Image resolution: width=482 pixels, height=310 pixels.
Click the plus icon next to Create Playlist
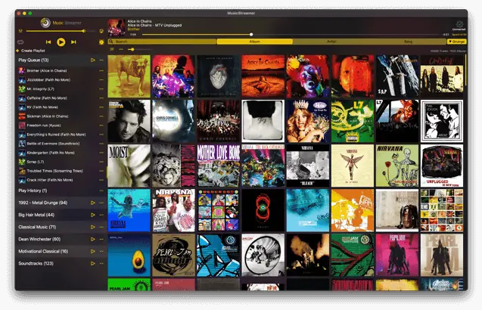point(17,51)
